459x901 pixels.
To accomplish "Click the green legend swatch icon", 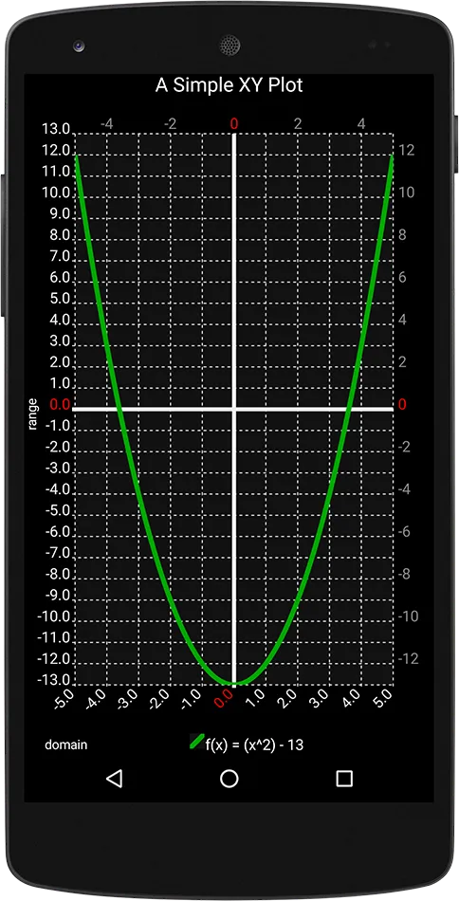I will click(197, 742).
